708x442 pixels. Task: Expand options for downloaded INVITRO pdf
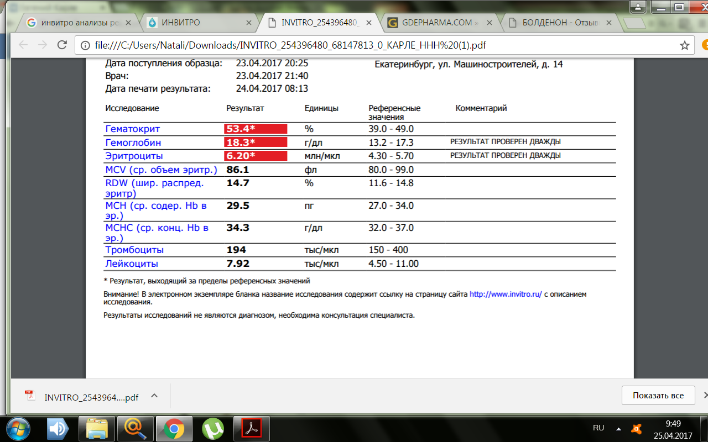[x=154, y=396]
